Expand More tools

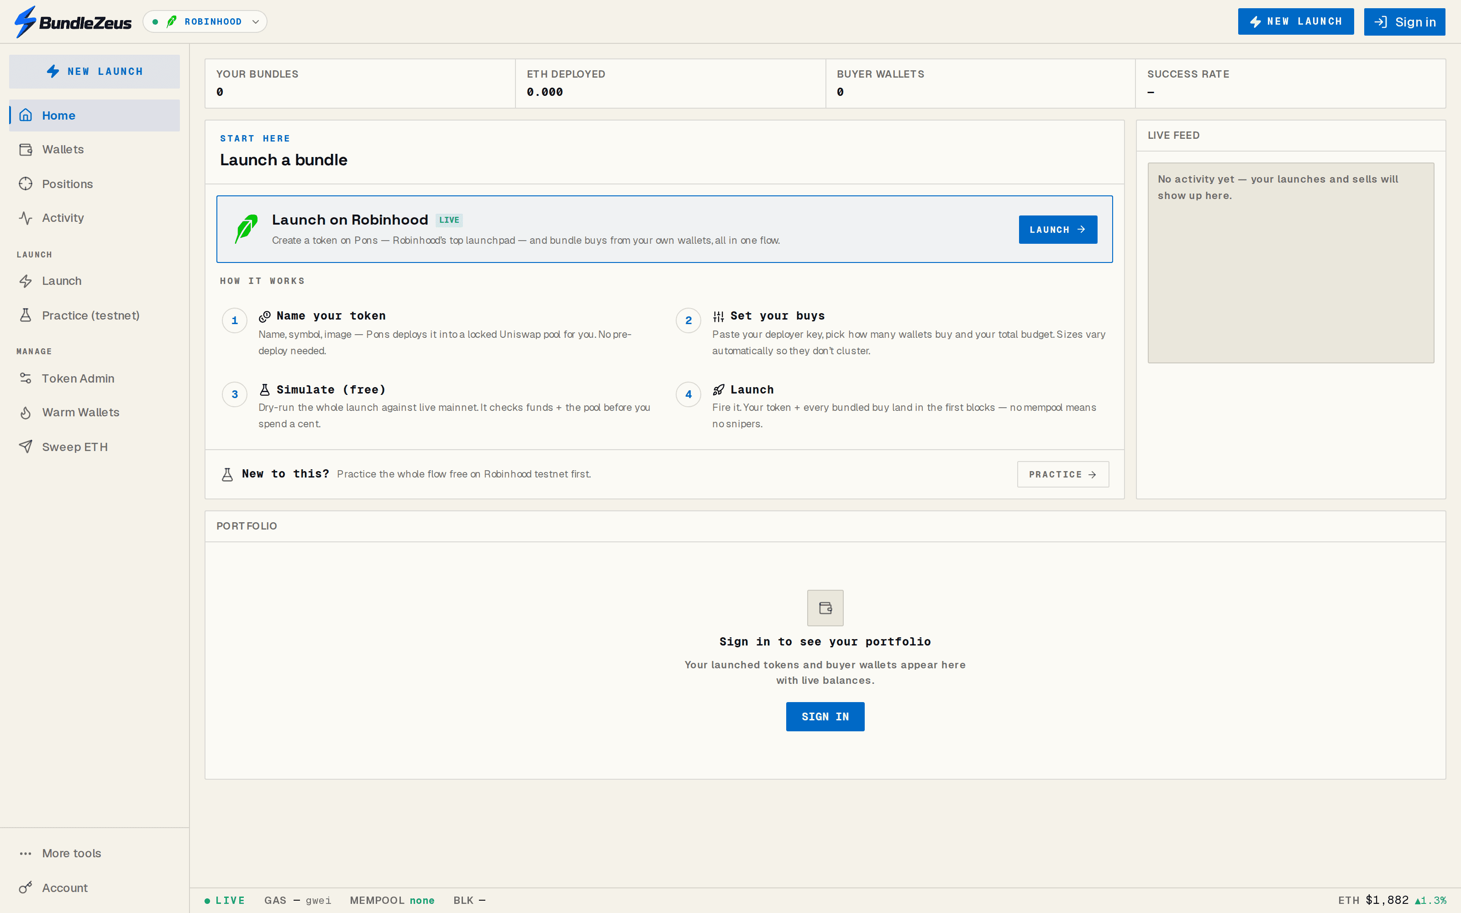coord(94,853)
